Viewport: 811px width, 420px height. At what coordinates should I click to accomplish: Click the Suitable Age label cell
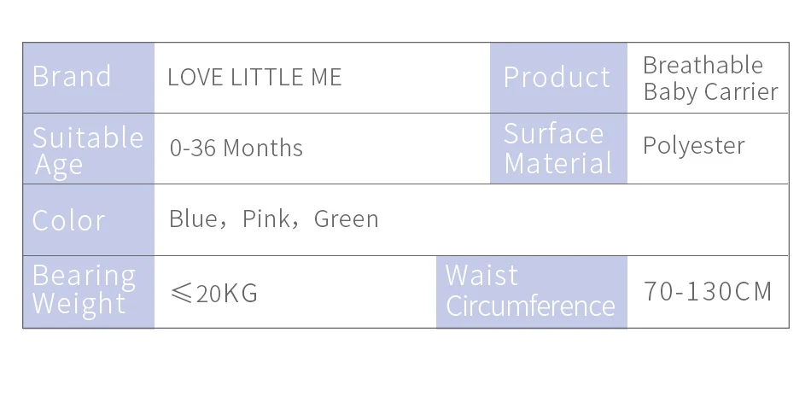(x=89, y=149)
